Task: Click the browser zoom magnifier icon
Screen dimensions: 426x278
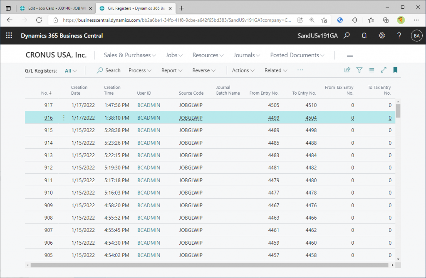Action: click(312, 20)
